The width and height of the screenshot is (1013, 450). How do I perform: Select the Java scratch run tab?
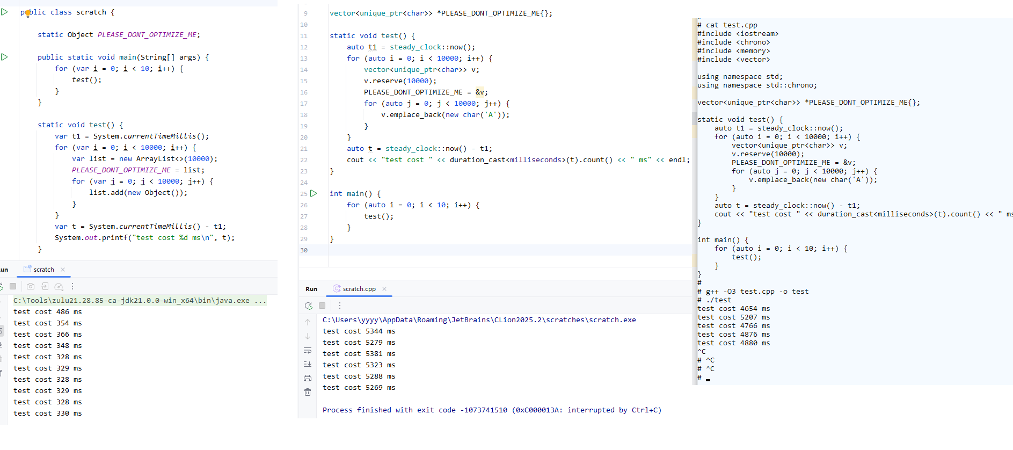(x=43, y=270)
